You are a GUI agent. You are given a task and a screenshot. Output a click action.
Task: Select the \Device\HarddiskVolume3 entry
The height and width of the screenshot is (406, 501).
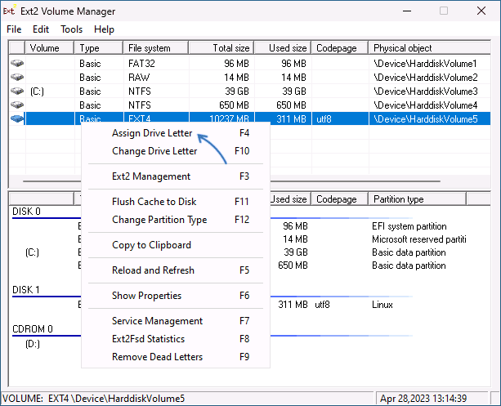(x=426, y=91)
